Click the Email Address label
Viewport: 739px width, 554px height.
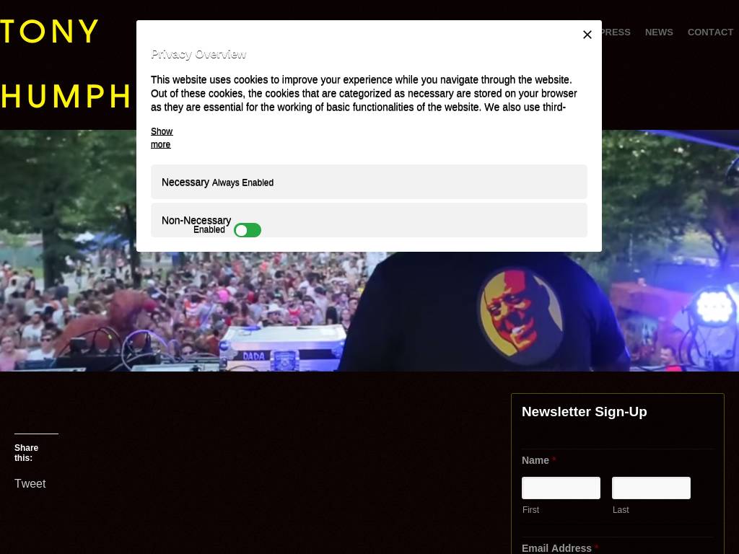tap(556, 548)
